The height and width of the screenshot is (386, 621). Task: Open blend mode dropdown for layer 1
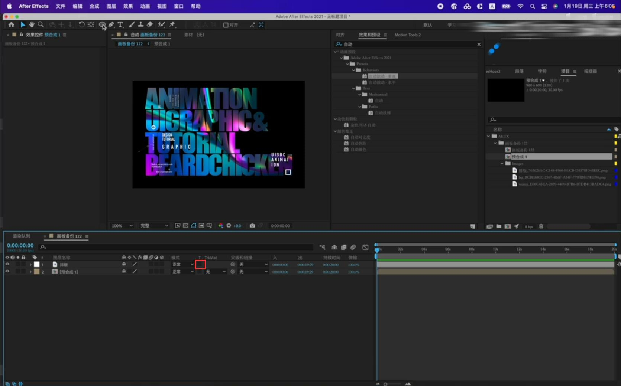(183, 264)
